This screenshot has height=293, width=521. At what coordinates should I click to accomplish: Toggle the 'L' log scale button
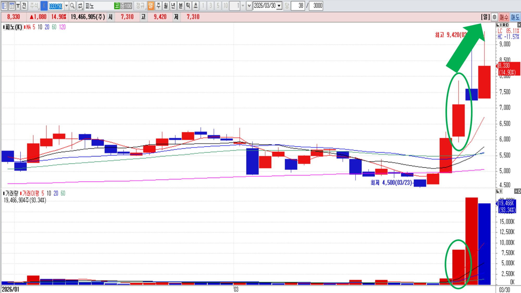498,25
